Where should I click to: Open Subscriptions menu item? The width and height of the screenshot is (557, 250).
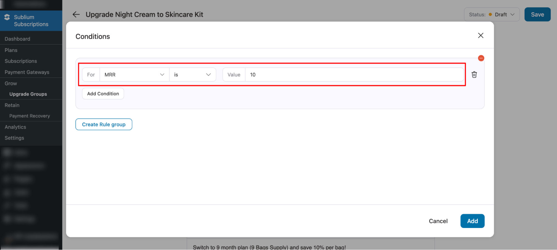click(x=21, y=61)
